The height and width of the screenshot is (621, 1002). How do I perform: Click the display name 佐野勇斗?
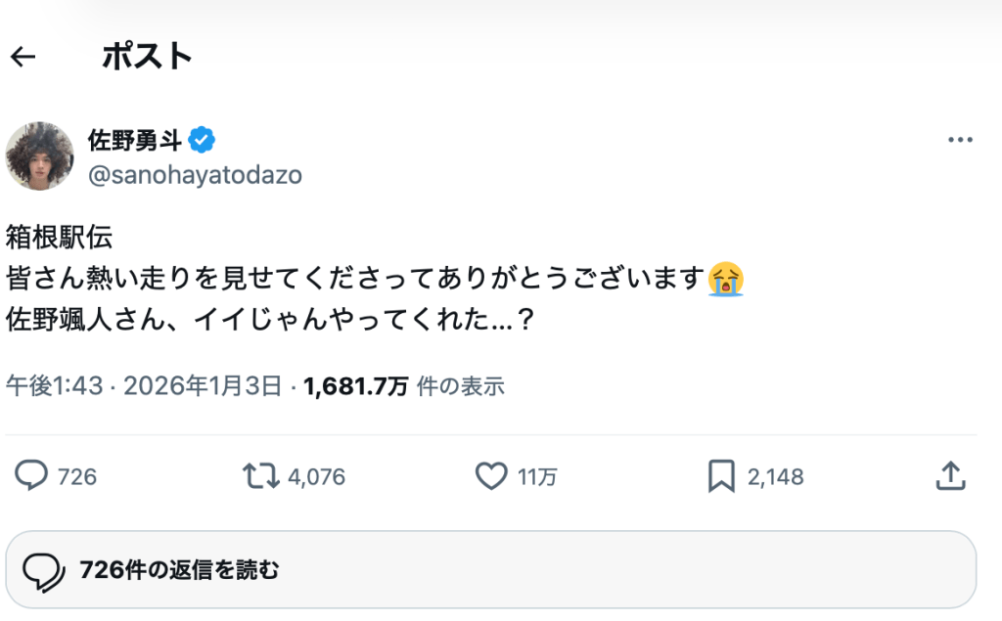point(134,140)
